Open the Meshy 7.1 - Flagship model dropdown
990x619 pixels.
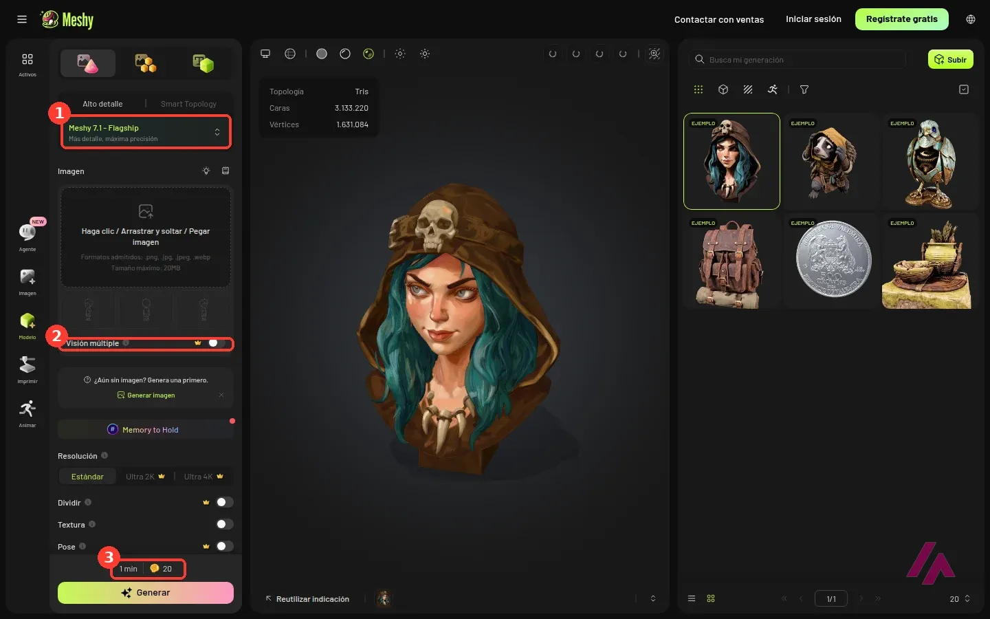tap(146, 133)
